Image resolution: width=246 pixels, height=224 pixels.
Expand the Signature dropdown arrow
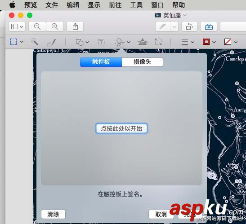[x=129, y=42]
